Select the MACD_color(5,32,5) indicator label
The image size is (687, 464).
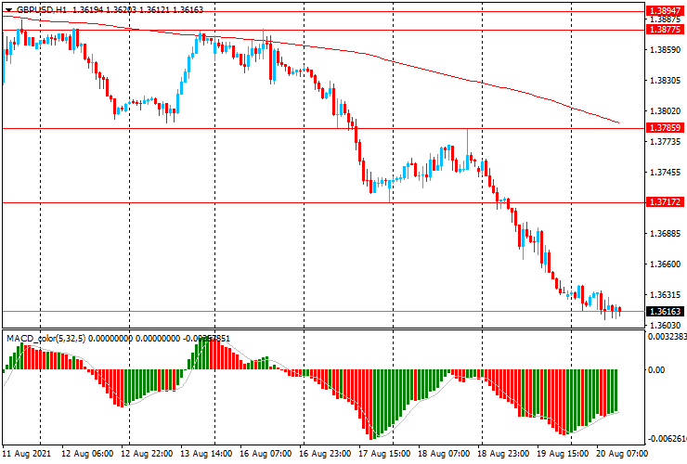(46, 338)
